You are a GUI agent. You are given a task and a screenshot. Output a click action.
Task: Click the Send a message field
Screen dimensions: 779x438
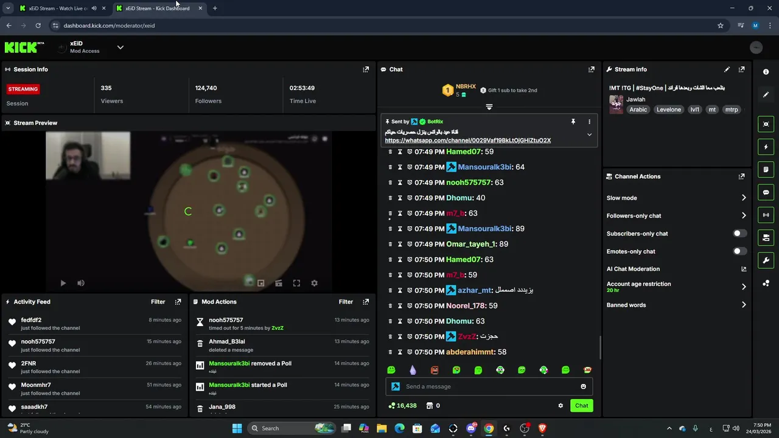coord(489,386)
